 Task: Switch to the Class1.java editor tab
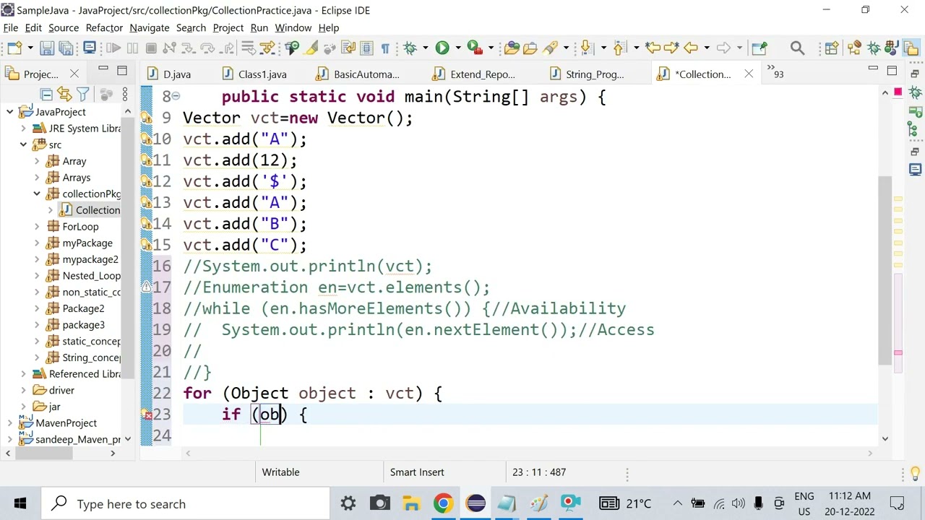point(255,74)
